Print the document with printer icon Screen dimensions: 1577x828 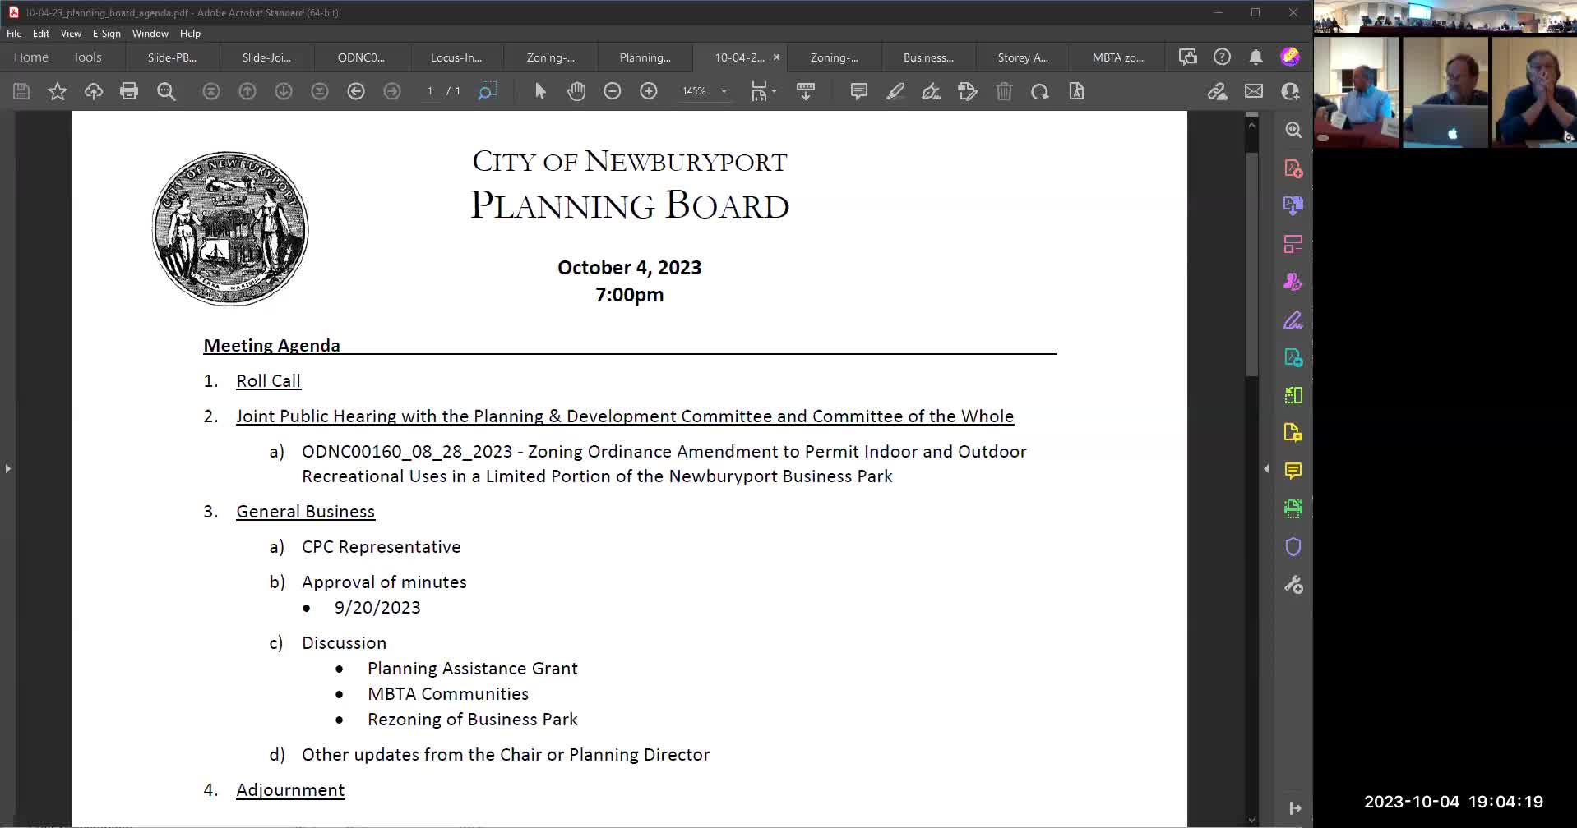pos(129,91)
